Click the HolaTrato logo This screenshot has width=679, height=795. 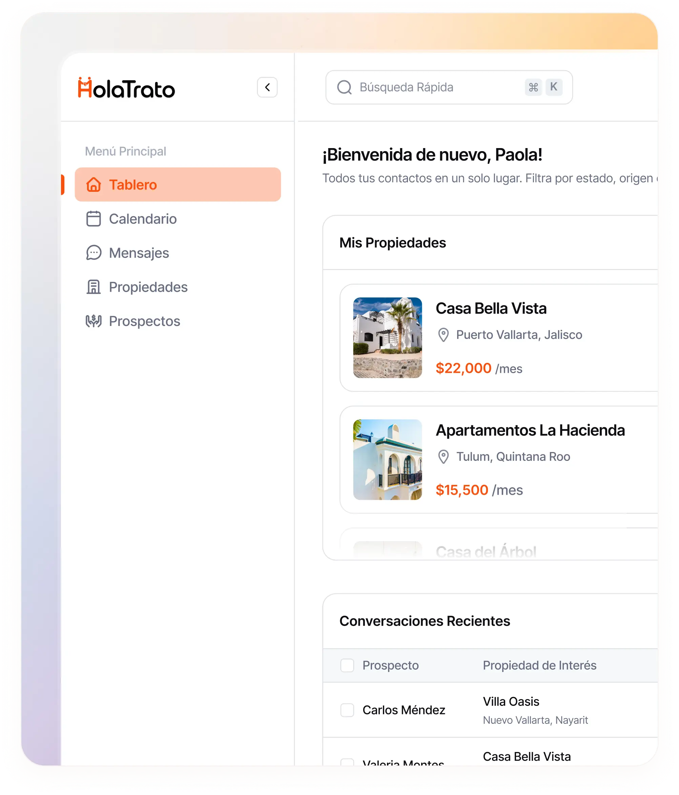[x=126, y=88]
